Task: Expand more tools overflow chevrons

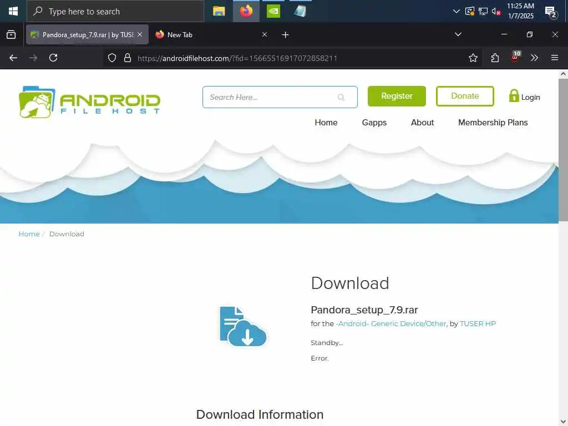Action: 534,58
